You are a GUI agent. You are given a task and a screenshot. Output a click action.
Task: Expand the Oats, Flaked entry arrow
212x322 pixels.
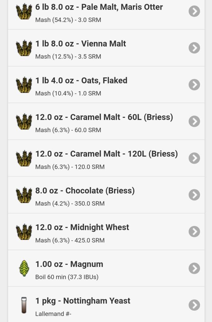coord(194,85)
